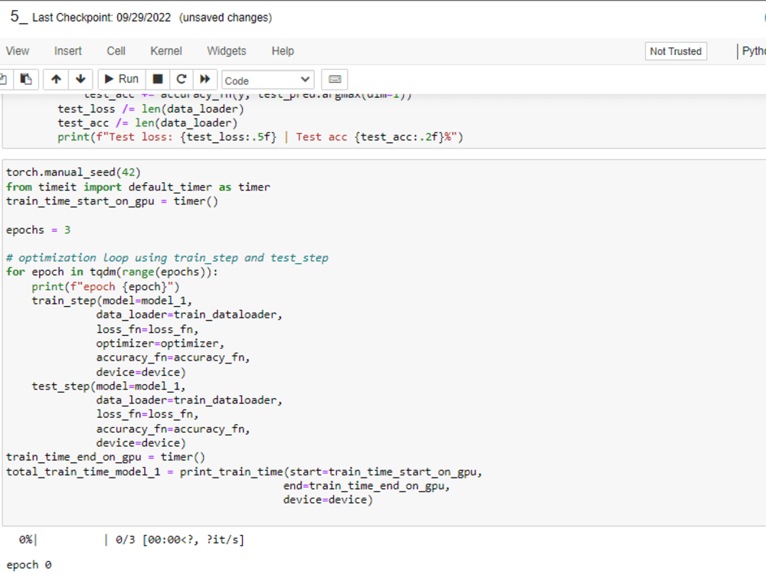Screen dimensions: 766x574
Task: Click the tqdm progress output '0/3 [00:00<?, ?it/s]'
Action: (180, 540)
